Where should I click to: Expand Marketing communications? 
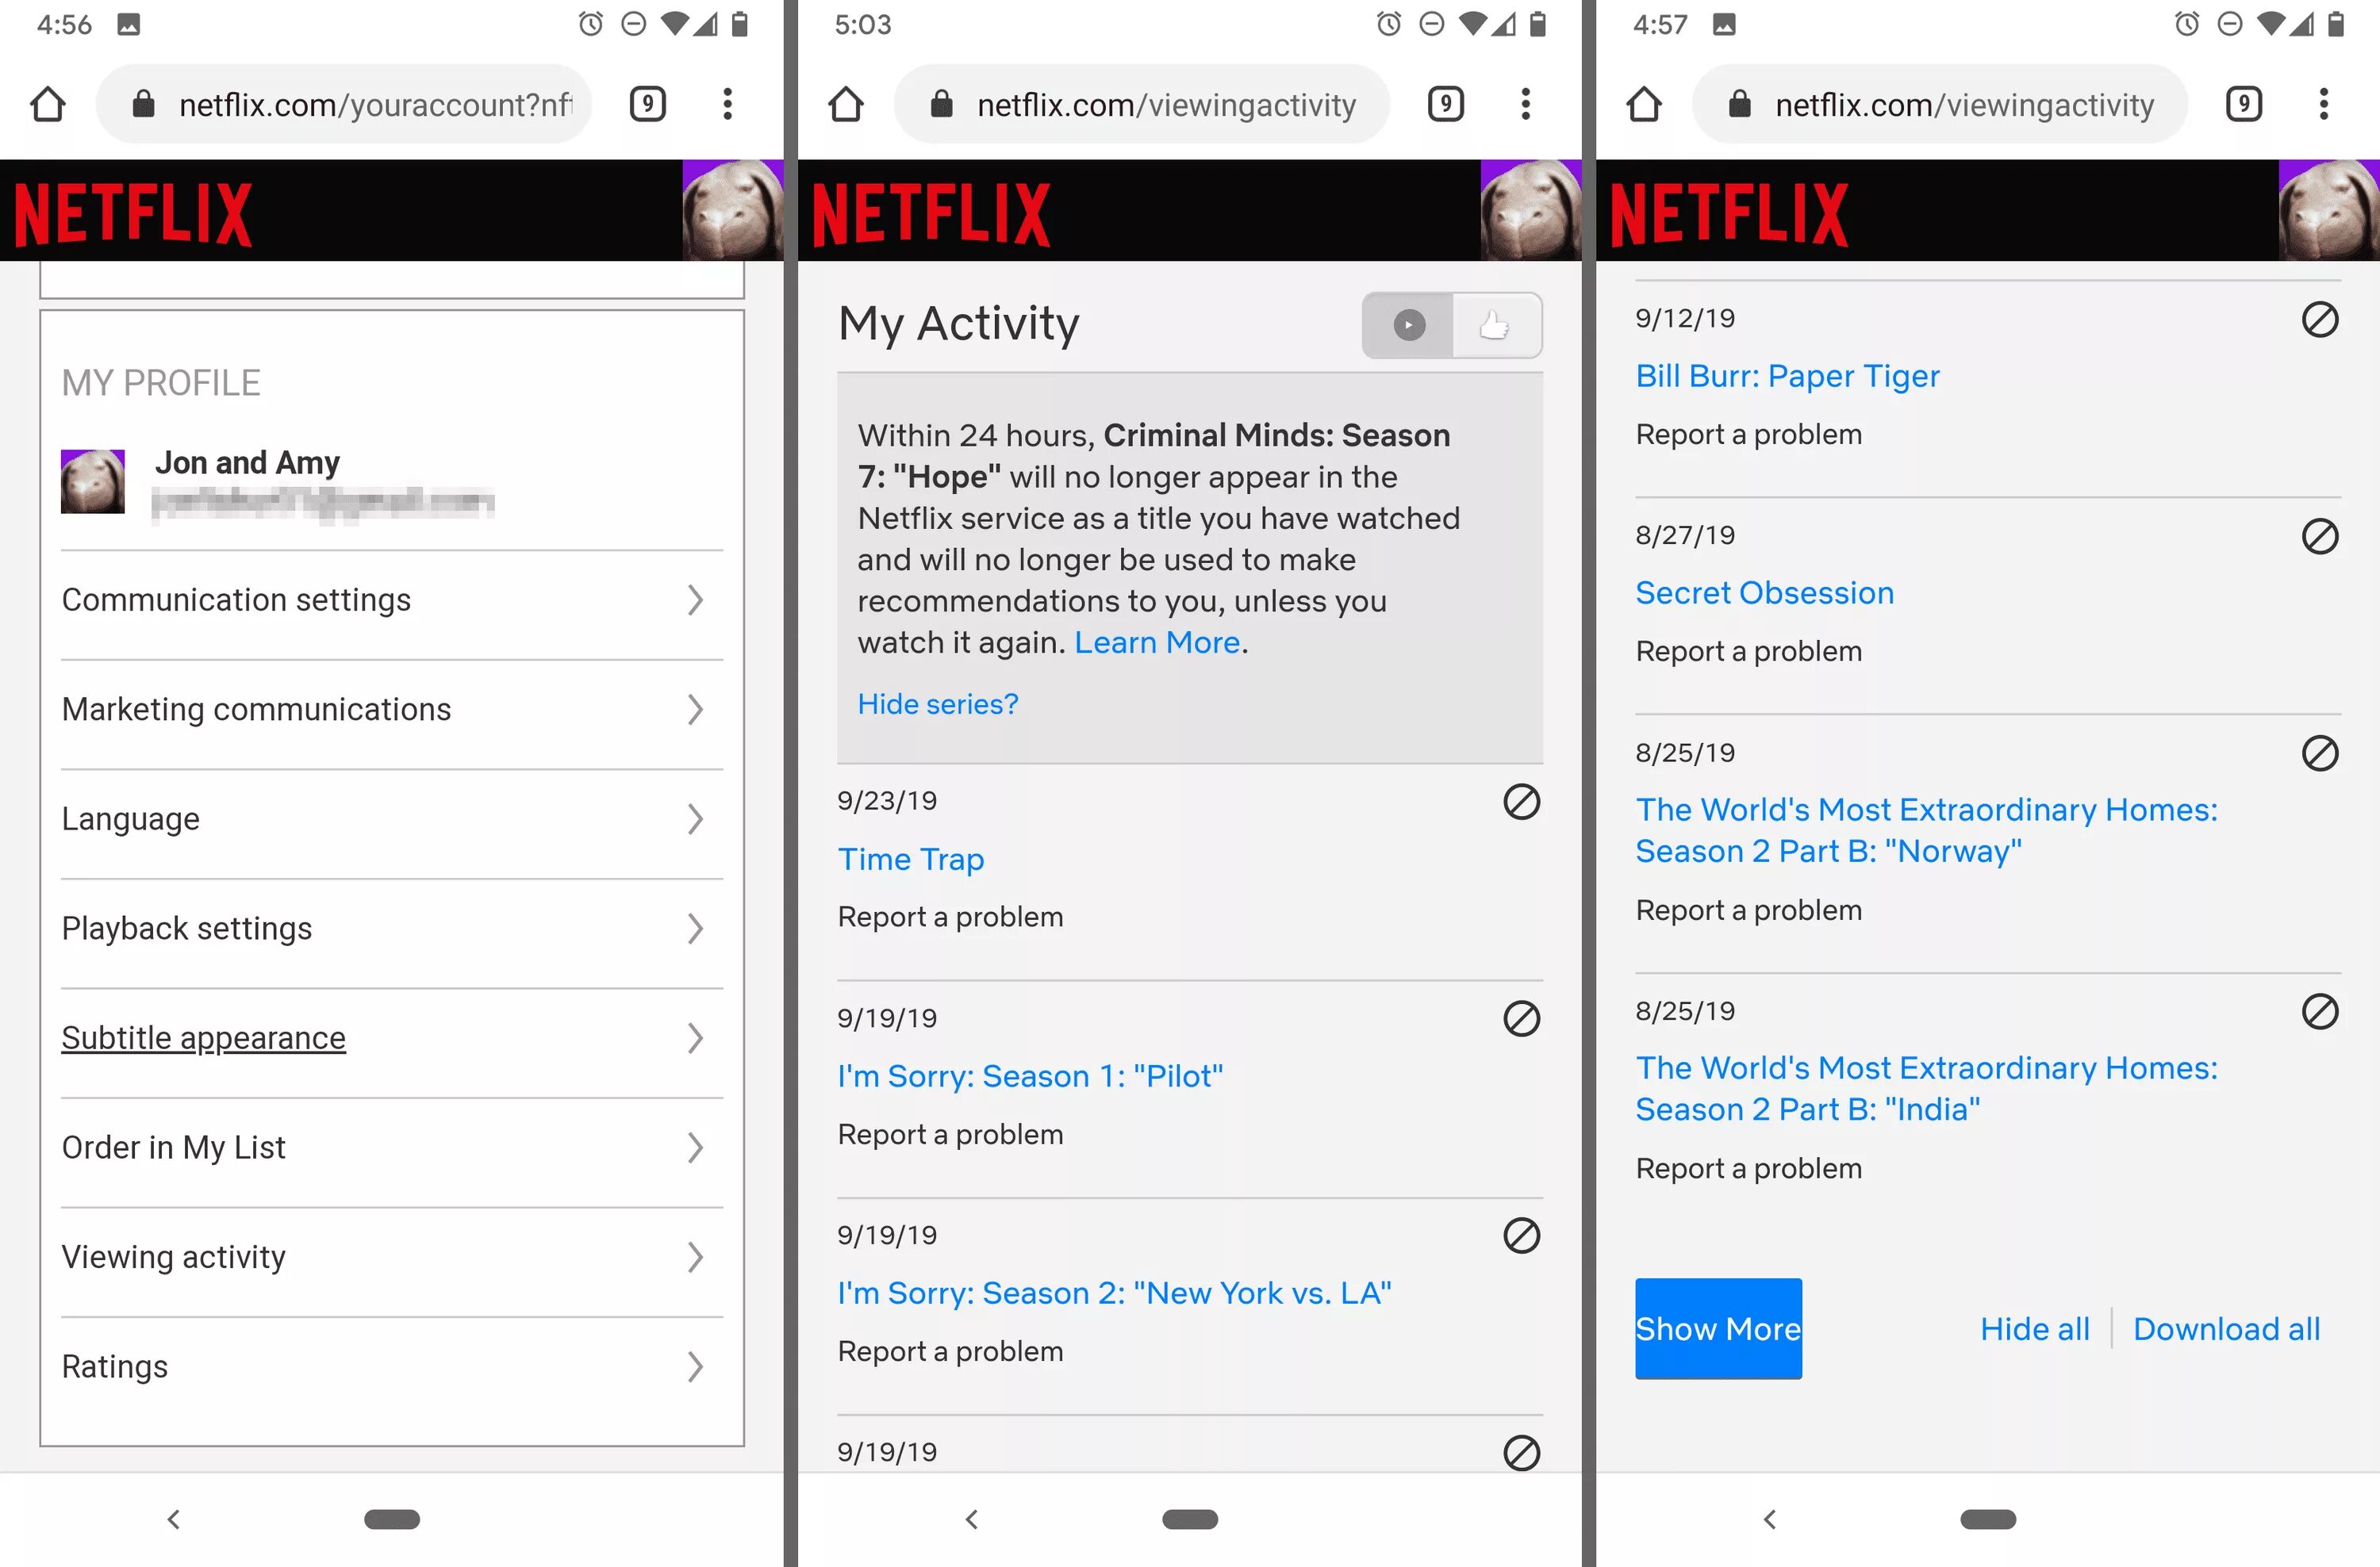coord(695,710)
